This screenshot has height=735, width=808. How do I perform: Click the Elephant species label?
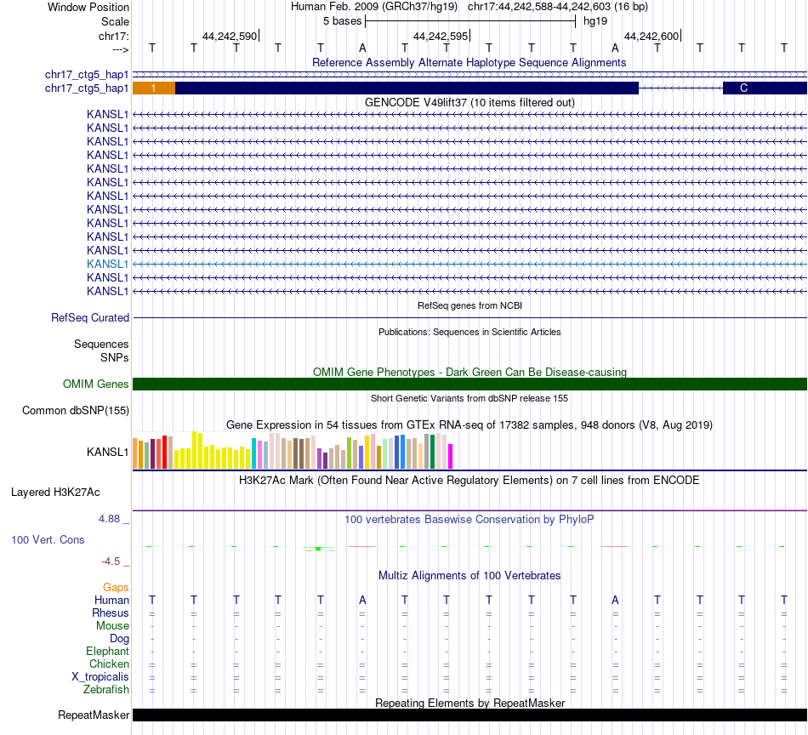(x=107, y=651)
